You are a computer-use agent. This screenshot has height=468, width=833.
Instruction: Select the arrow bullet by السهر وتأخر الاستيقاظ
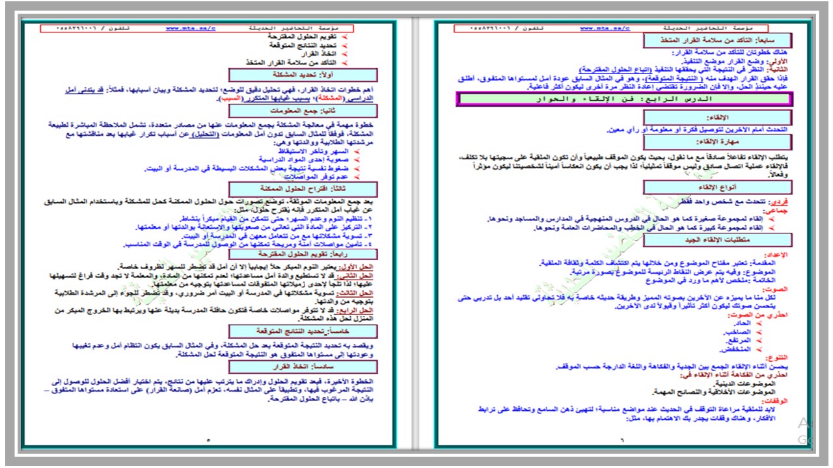pyautogui.click(x=357, y=150)
